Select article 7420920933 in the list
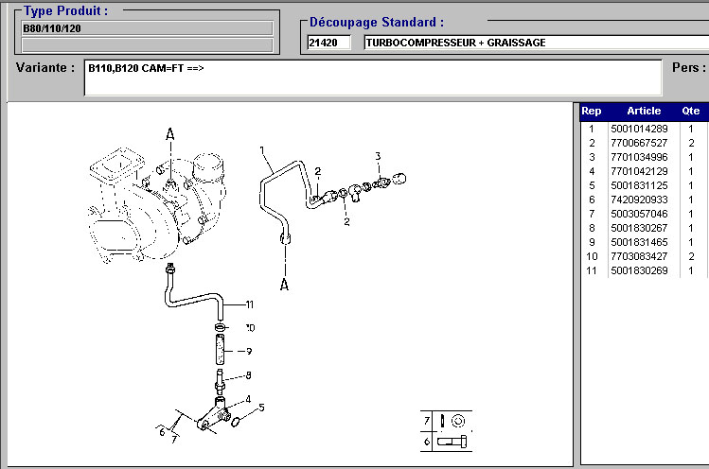Screen dimensions: 709x469 click(x=639, y=200)
